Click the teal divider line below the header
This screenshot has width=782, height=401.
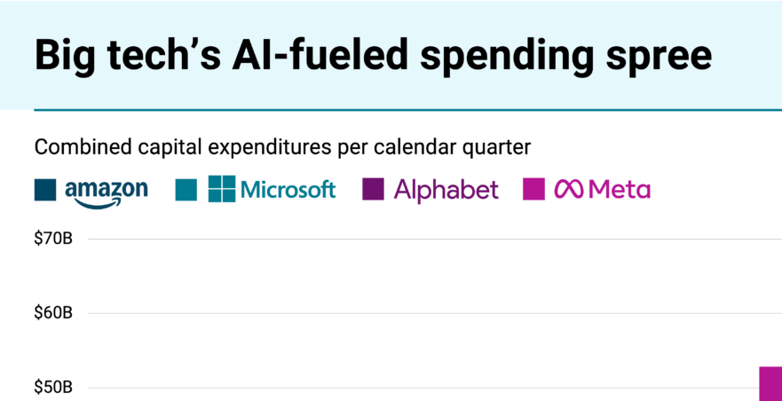click(x=408, y=111)
